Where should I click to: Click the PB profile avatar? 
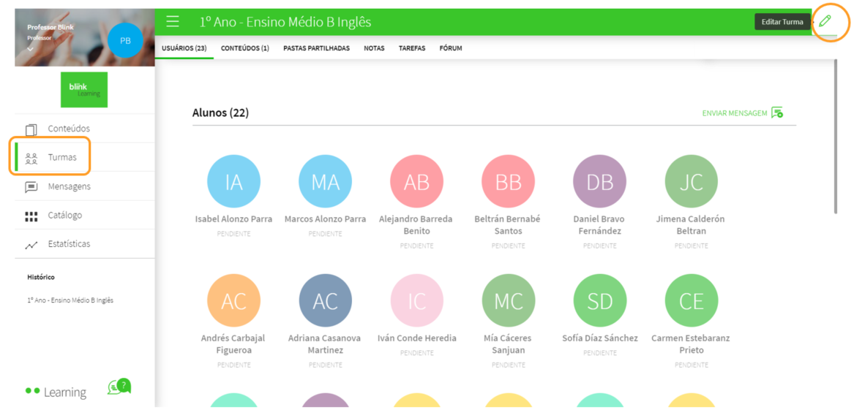click(125, 41)
